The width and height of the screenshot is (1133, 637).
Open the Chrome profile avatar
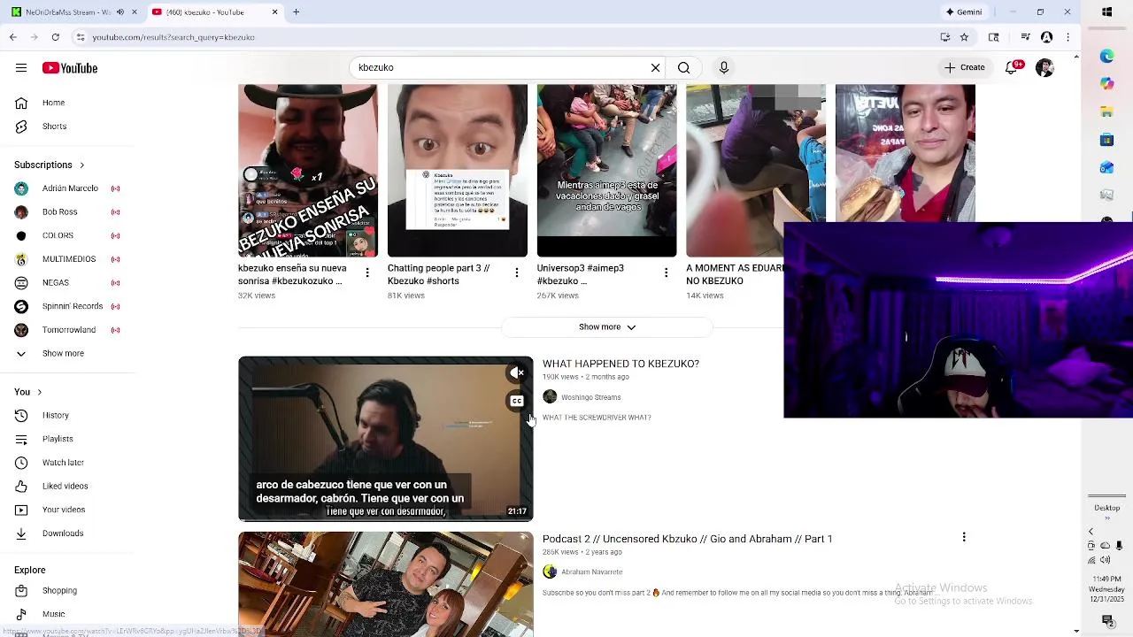pos(1047,37)
